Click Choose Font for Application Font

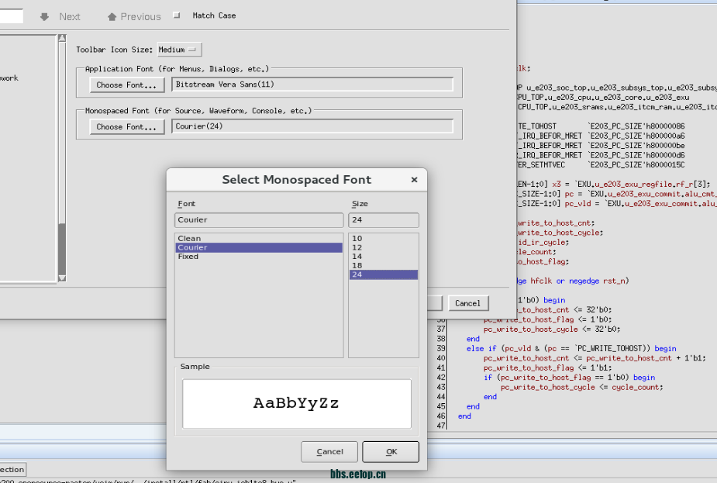coord(126,85)
